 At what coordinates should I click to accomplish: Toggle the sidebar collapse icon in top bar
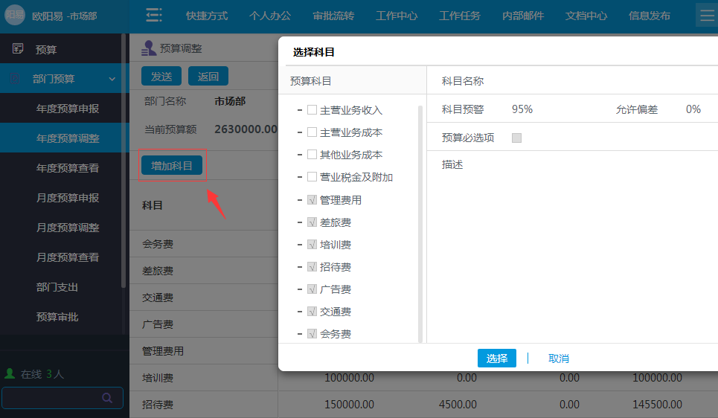click(x=154, y=16)
